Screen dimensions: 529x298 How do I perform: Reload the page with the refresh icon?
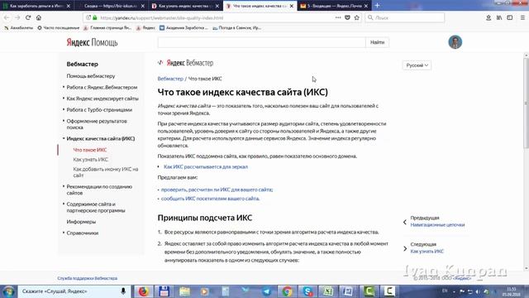tap(28, 17)
